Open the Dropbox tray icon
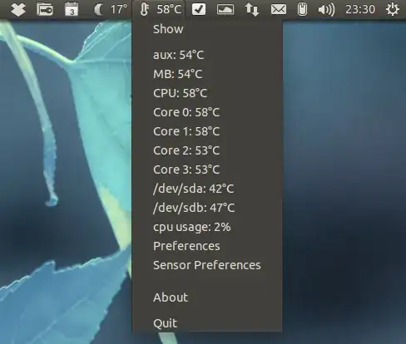The width and height of the screenshot is (406, 344). [x=18, y=10]
